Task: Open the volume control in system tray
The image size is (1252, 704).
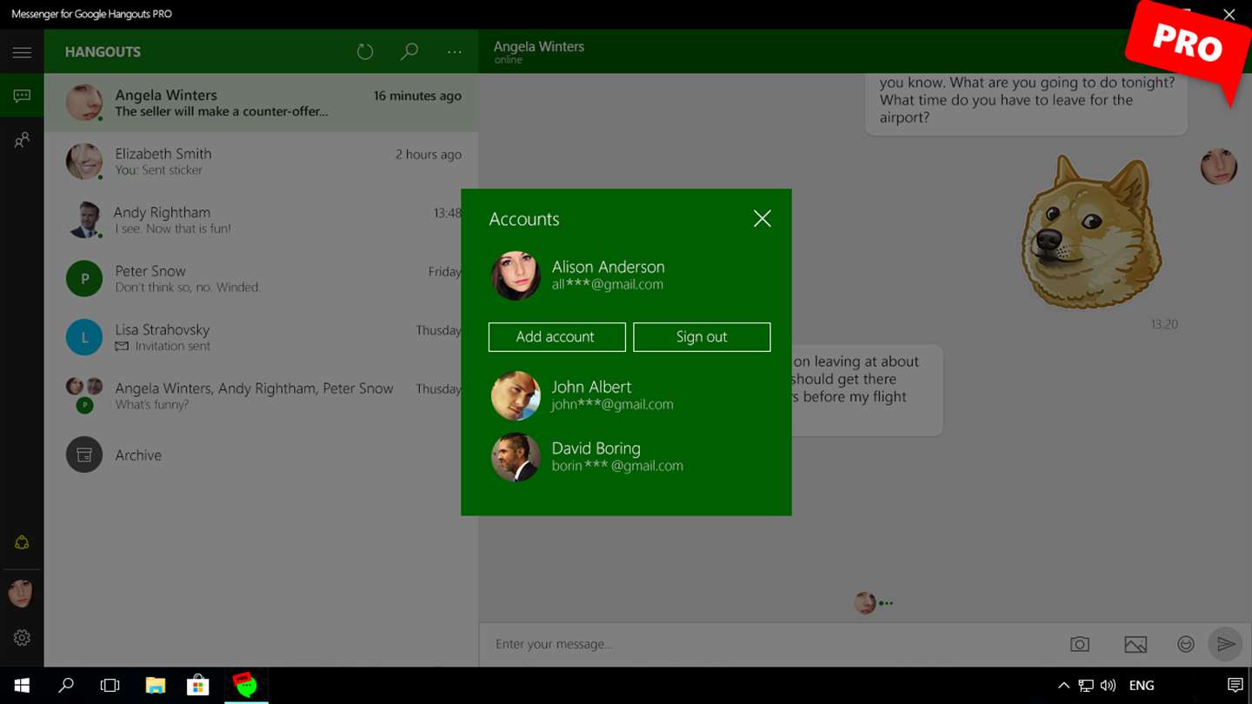Action: coord(1108,686)
